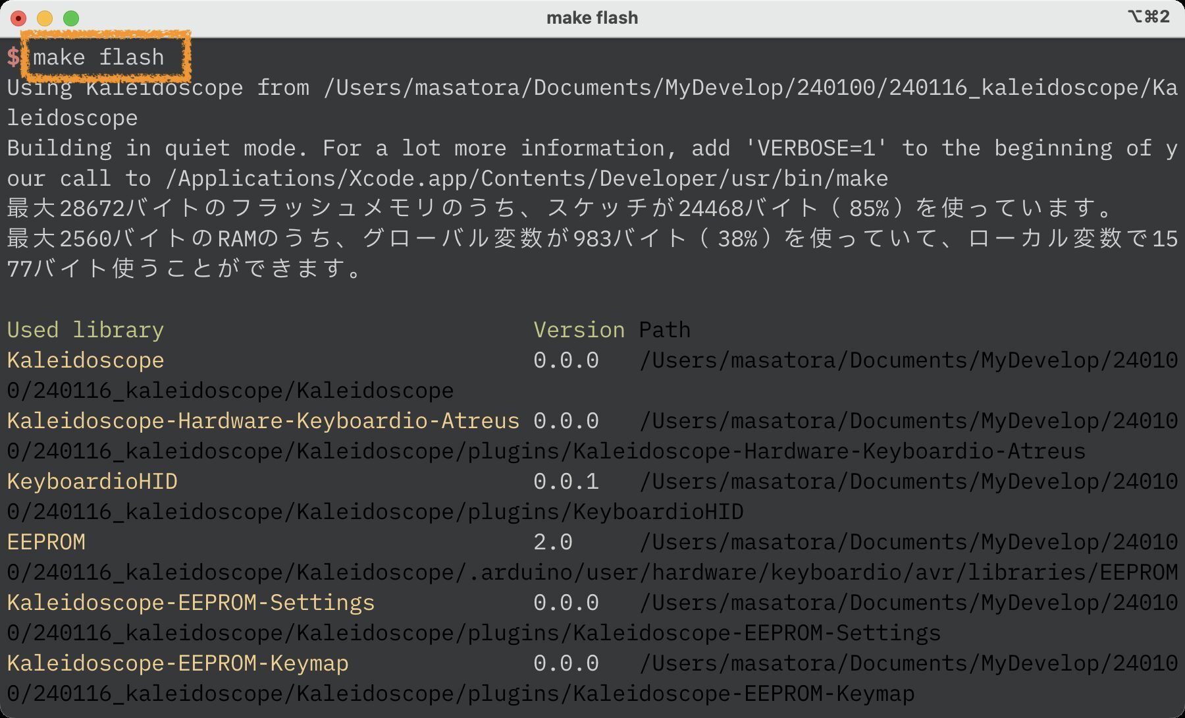
Task: Click the path line ending 'plugins/KeyboardioHID'
Action: (x=375, y=512)
